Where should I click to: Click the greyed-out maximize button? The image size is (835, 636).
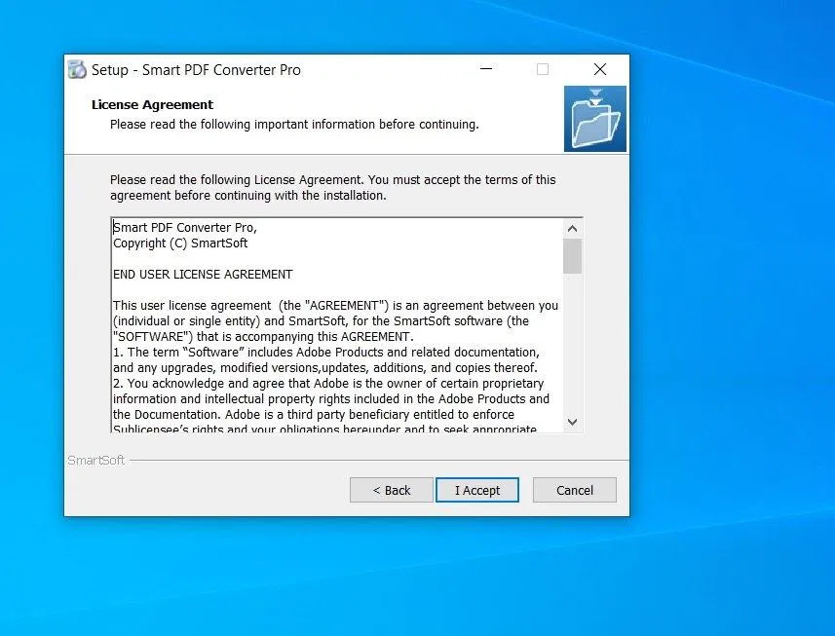pos(543,69)
